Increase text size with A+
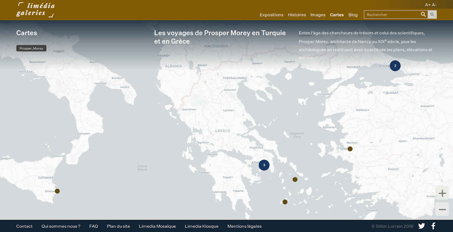 pyautogui.click(x=428, y=5)
